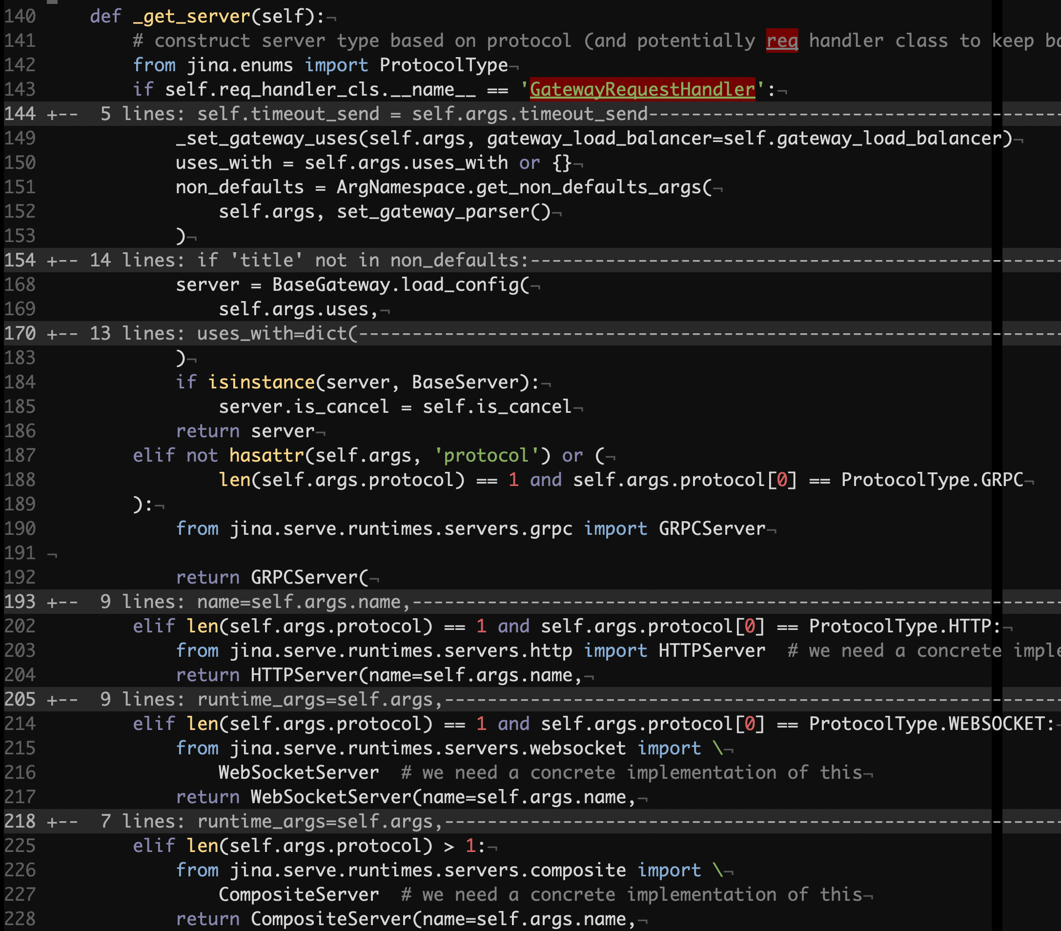Click isinstance keyword on line 184
The width and height of the screenshot is (1061, 931).
pyautogui.click(x=261, y=382)
